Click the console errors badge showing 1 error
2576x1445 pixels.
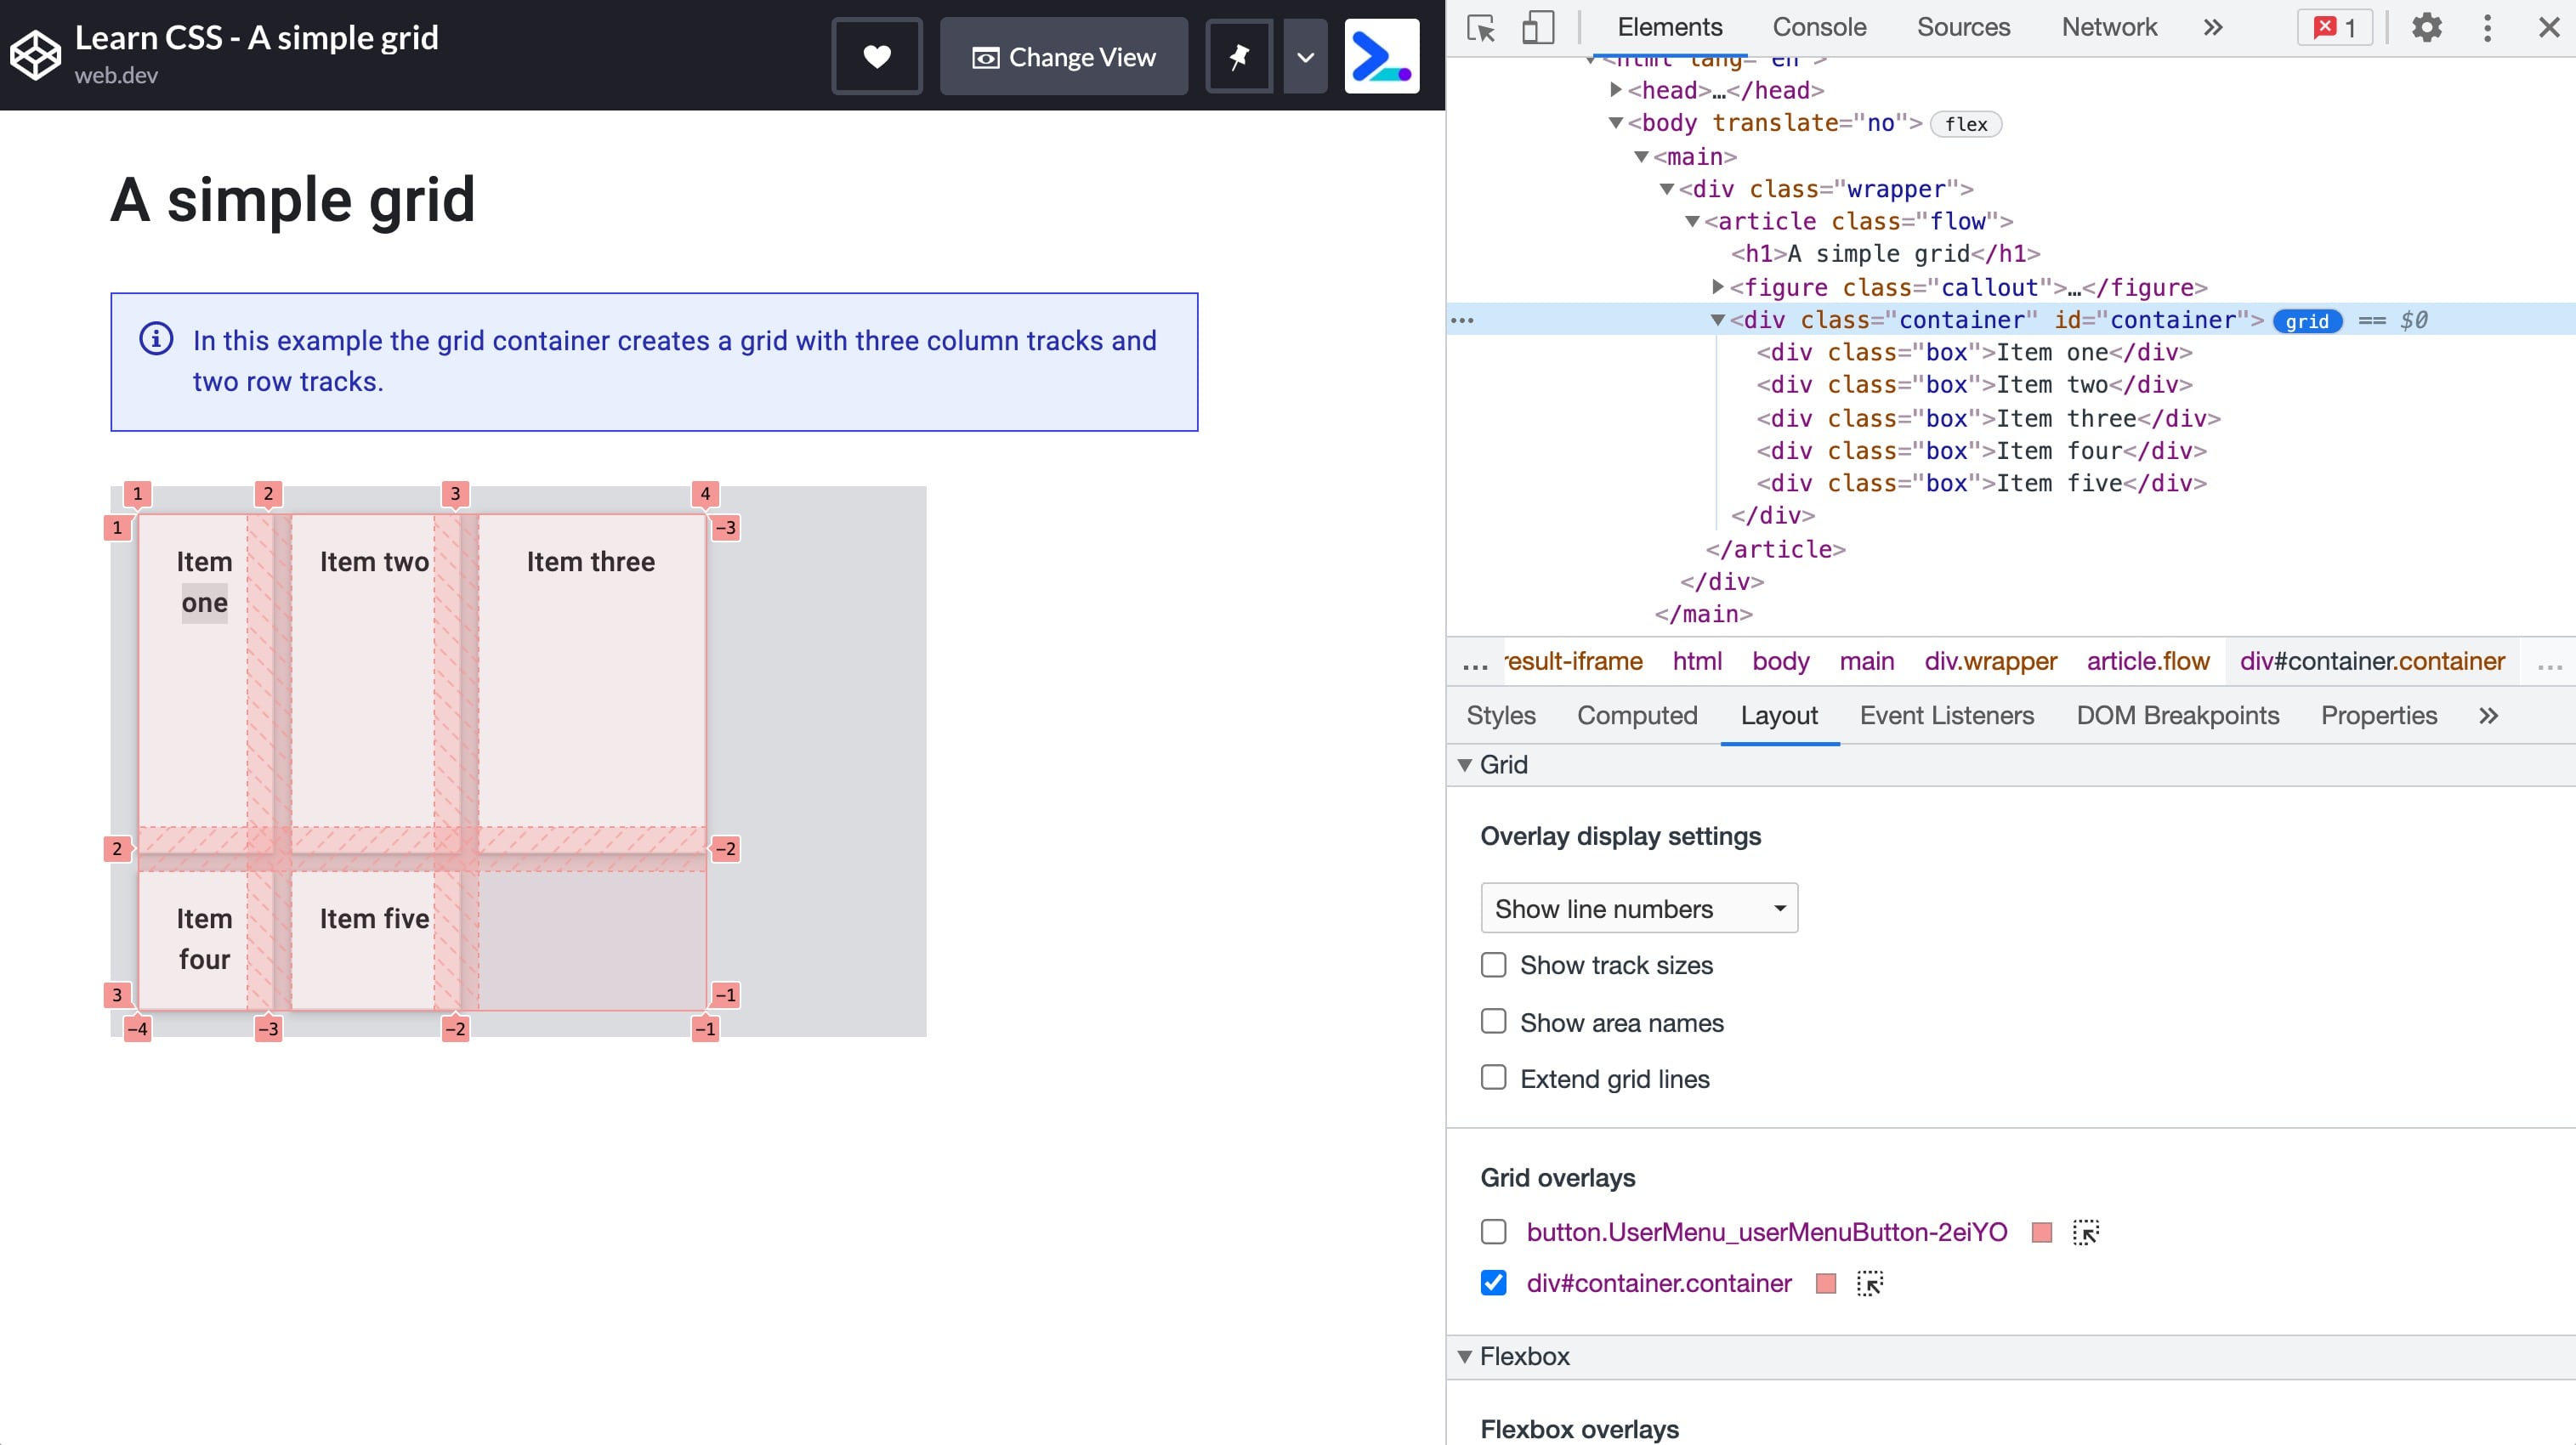(x=2335, y=26)
